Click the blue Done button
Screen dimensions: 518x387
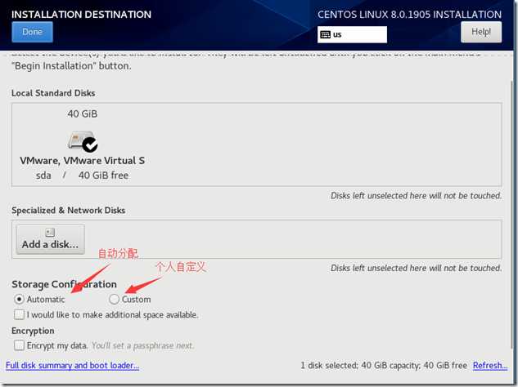32,32
